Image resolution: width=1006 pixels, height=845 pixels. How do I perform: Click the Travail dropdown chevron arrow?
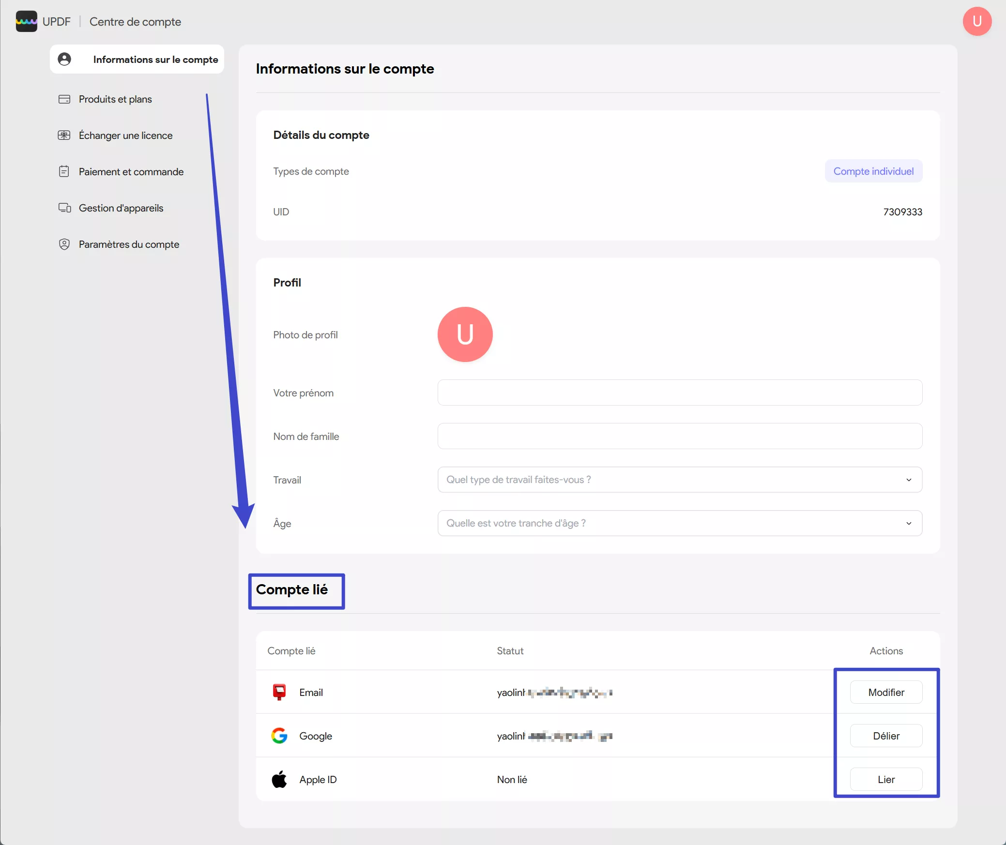pos(909,480)
